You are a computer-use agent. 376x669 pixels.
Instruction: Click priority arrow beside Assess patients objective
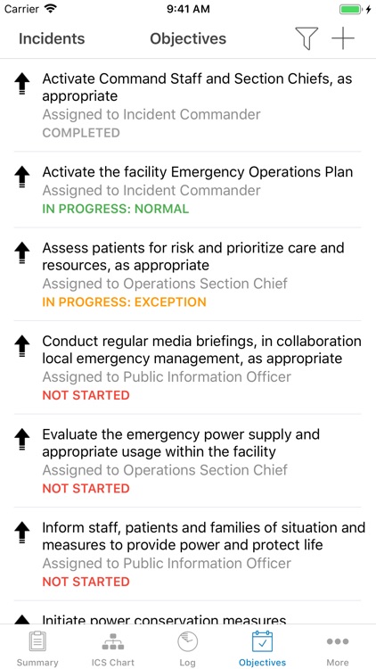[22, 252]
